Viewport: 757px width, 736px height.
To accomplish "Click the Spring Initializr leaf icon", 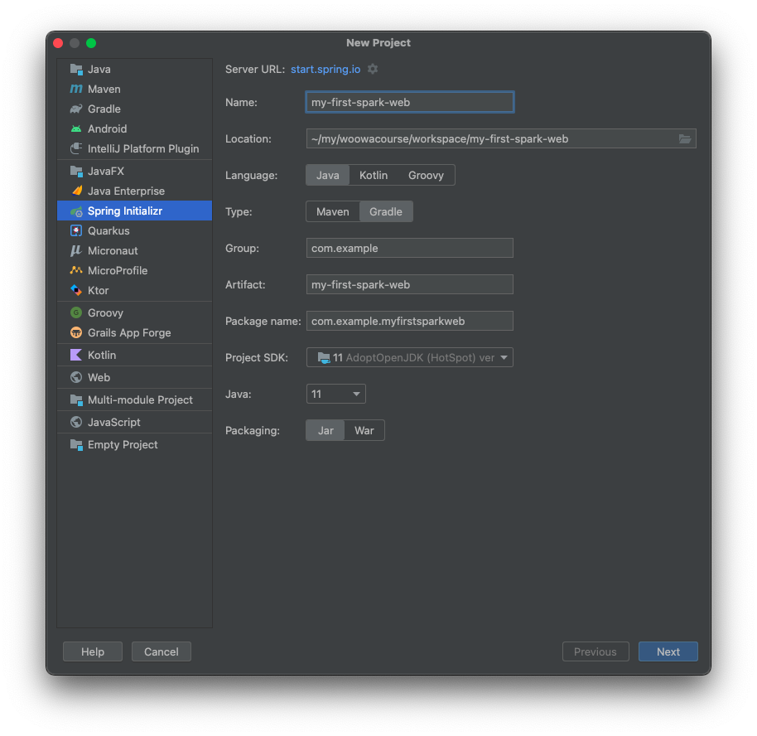I will [76, 211].
